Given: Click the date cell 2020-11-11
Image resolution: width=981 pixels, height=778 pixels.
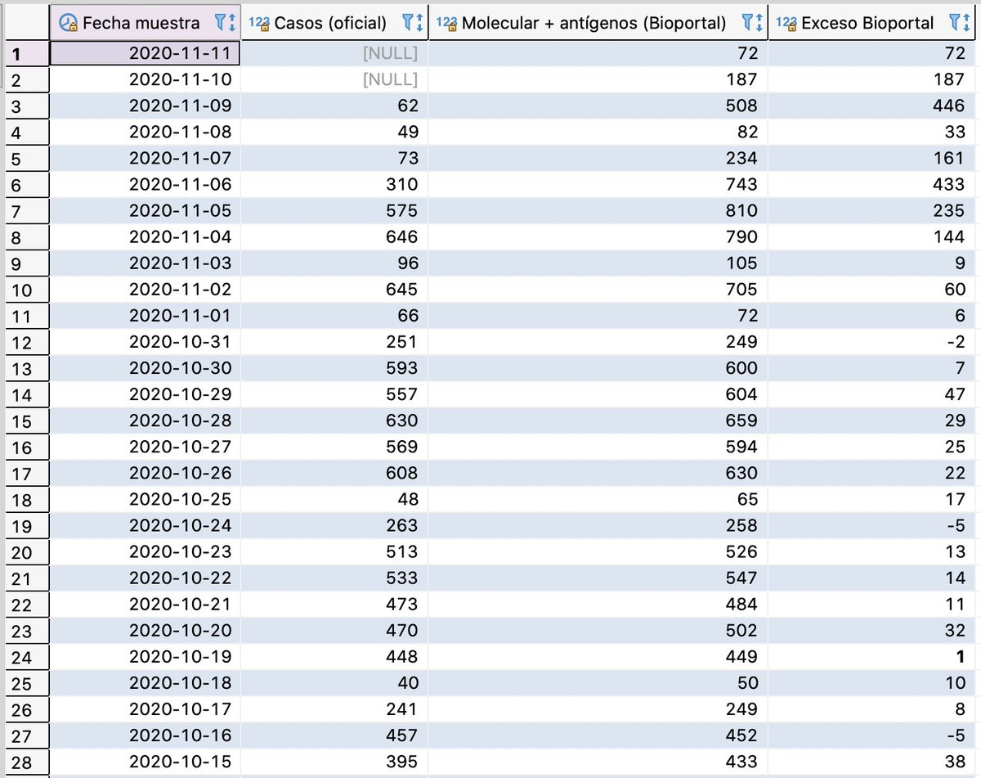Looking at the screenshot, I should click(x=146, y=54).
